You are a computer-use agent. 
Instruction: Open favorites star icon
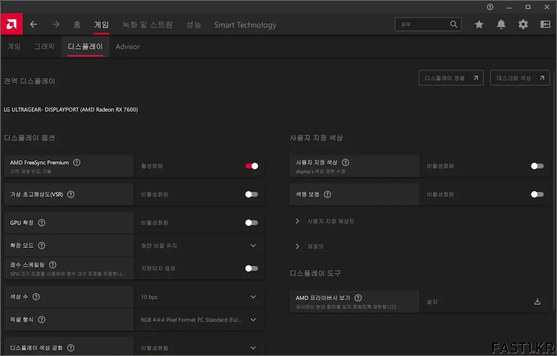pyautogui.click(x=479, y=24)
